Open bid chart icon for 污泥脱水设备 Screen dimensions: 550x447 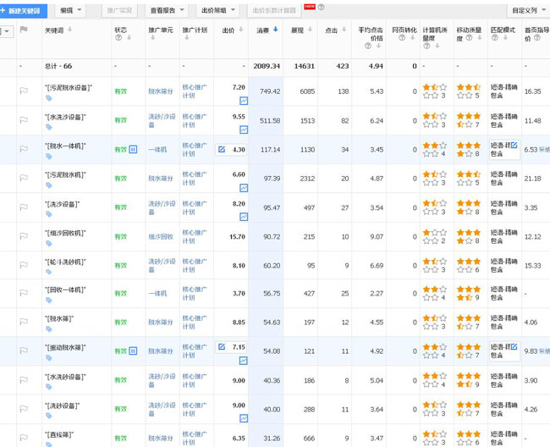244,101
